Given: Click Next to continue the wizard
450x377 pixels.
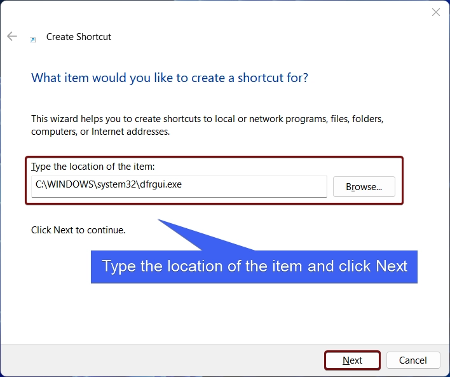Looking at the screenshot, I should (352, 360).
